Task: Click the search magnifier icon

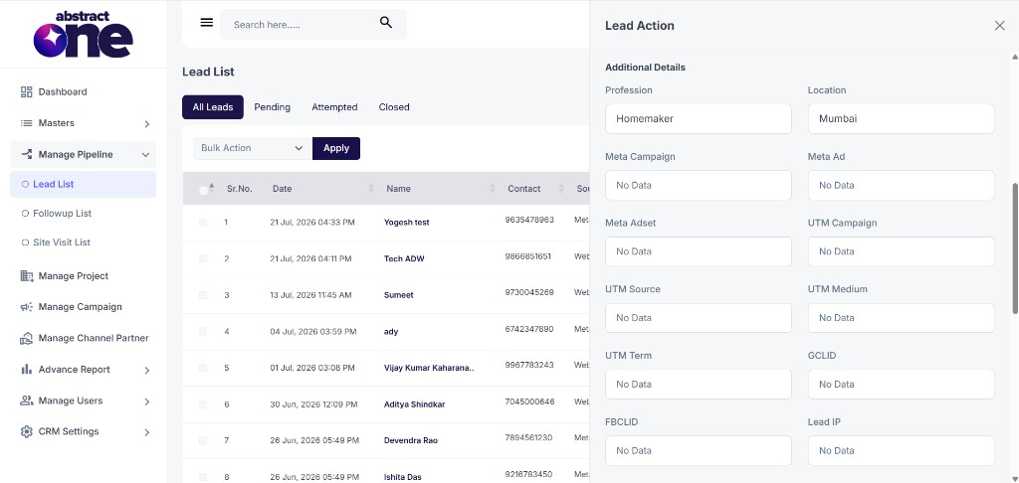Action: point(386,23)
